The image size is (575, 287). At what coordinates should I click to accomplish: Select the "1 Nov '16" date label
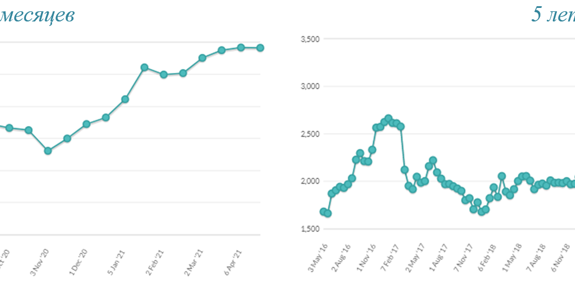367,259
